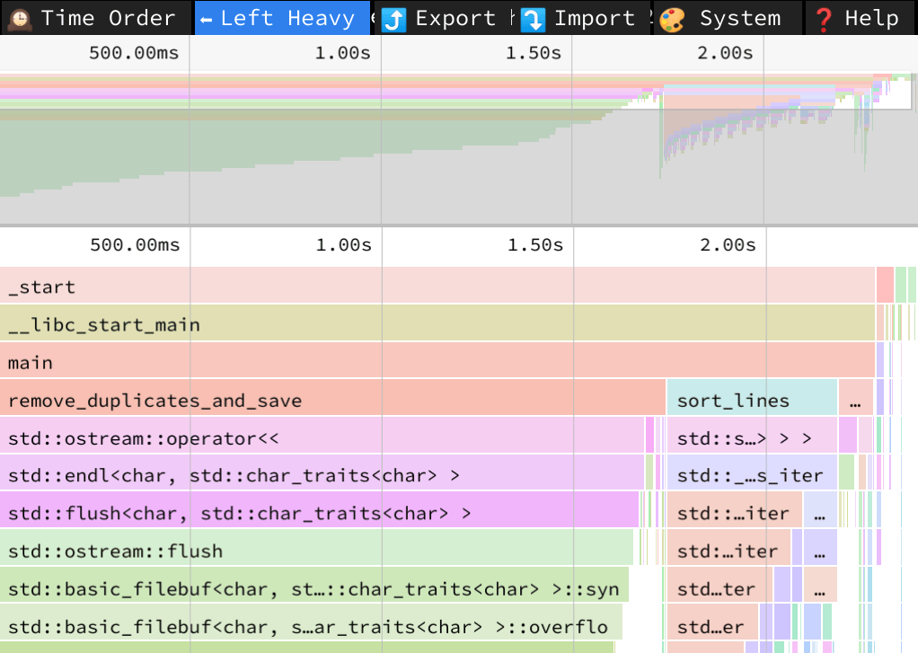Click the Export profile icon
This screenshot has width=918, height=653.
394,19
